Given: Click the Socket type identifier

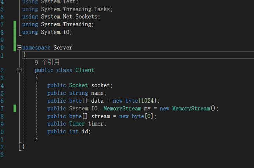Looking at the screenshot, I should click(78, 85).
